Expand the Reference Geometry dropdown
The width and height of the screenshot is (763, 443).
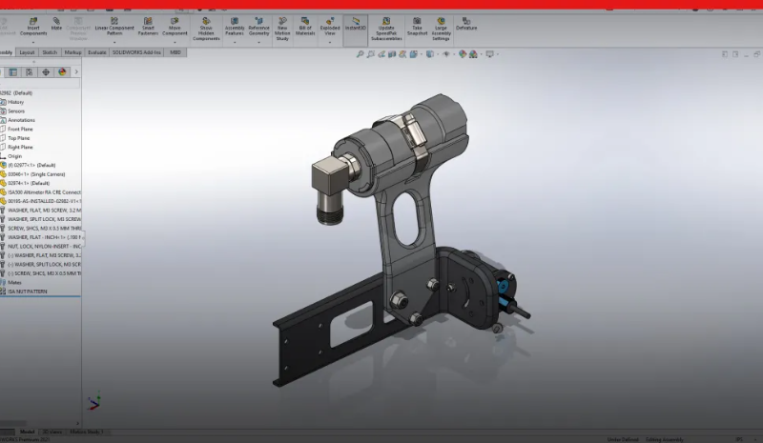[x=258, y=43]
